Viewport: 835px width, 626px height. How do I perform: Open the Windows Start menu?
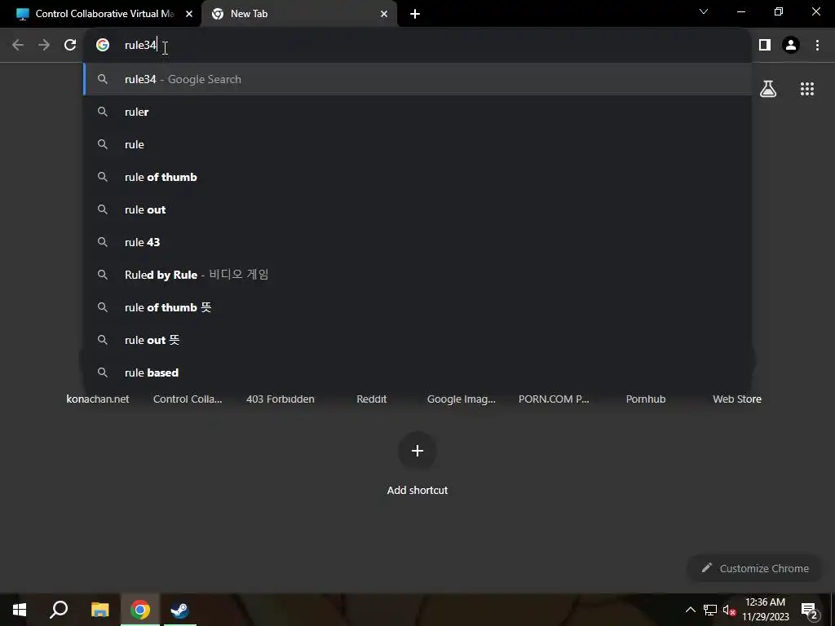(20, 610)
